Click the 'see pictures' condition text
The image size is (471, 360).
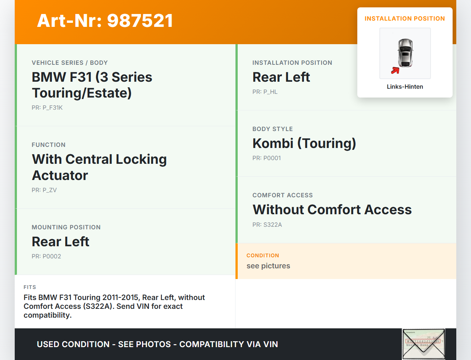coord(268,266)
